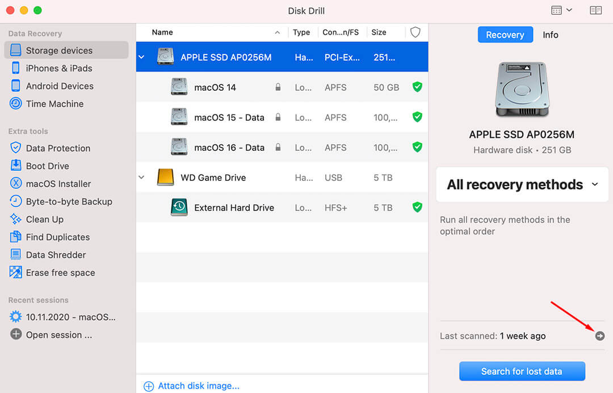This screenshot has width=613, height=393.
Task: Click the APPLE SSD AP0256M row drive icon
Action: coord(165,57)
